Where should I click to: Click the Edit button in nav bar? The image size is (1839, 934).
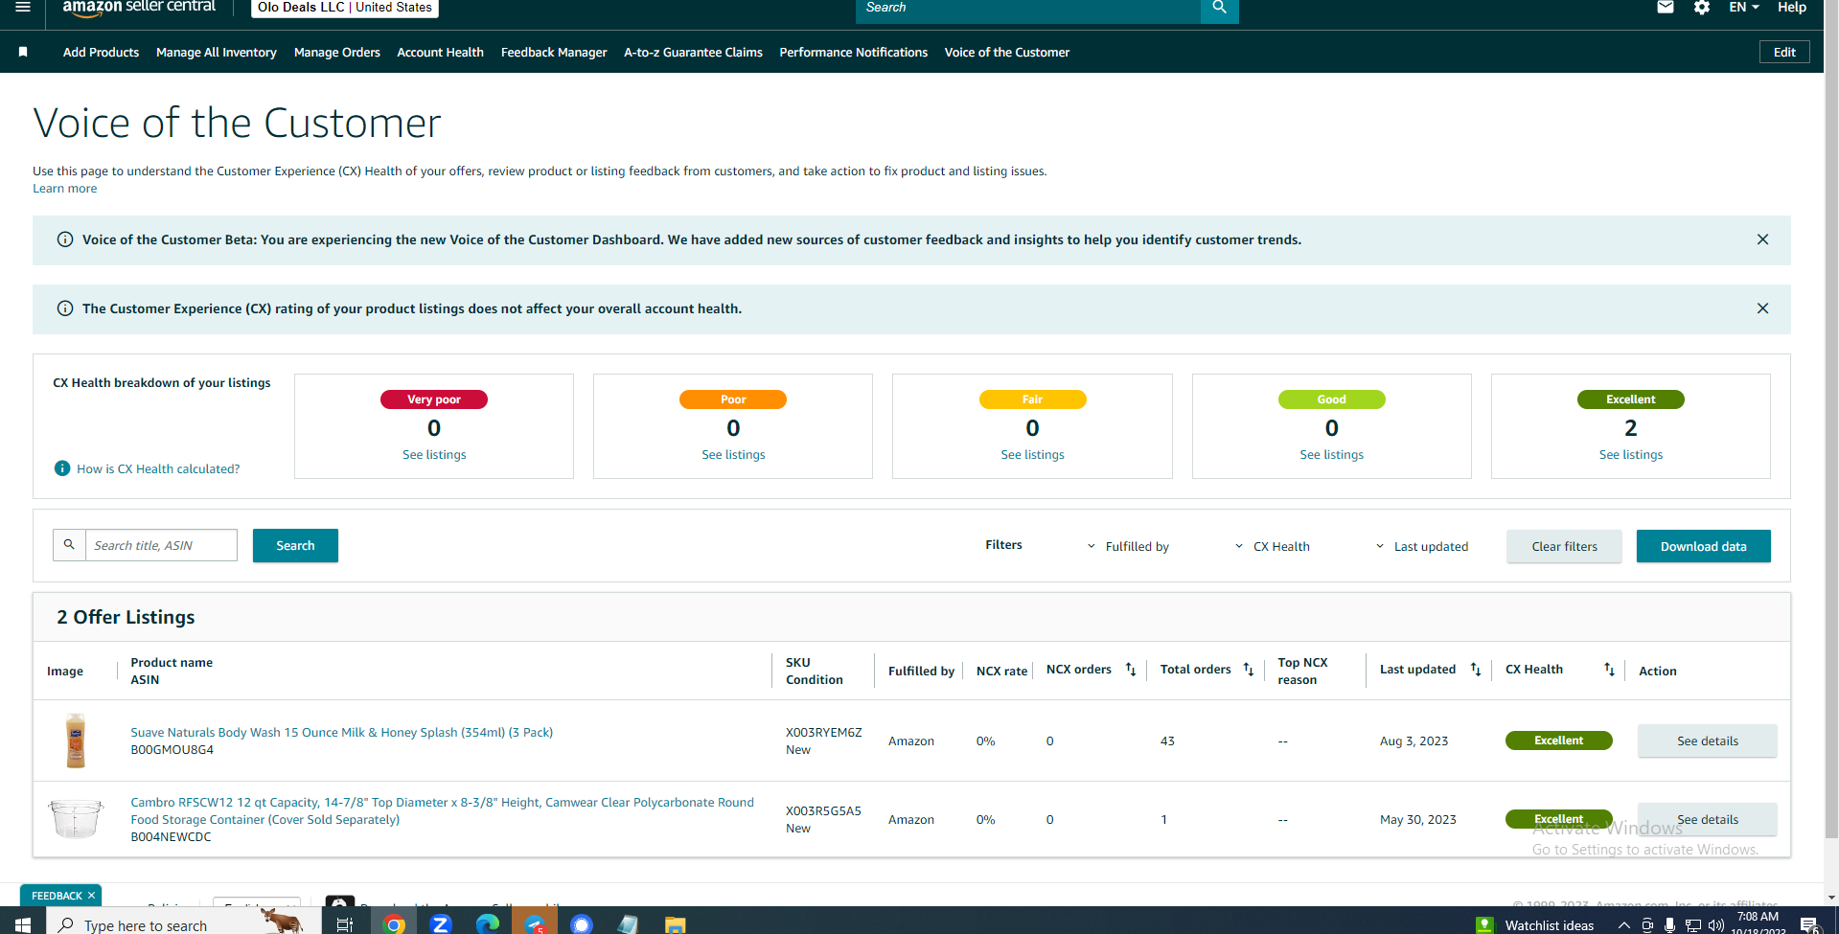(1784, 52)
